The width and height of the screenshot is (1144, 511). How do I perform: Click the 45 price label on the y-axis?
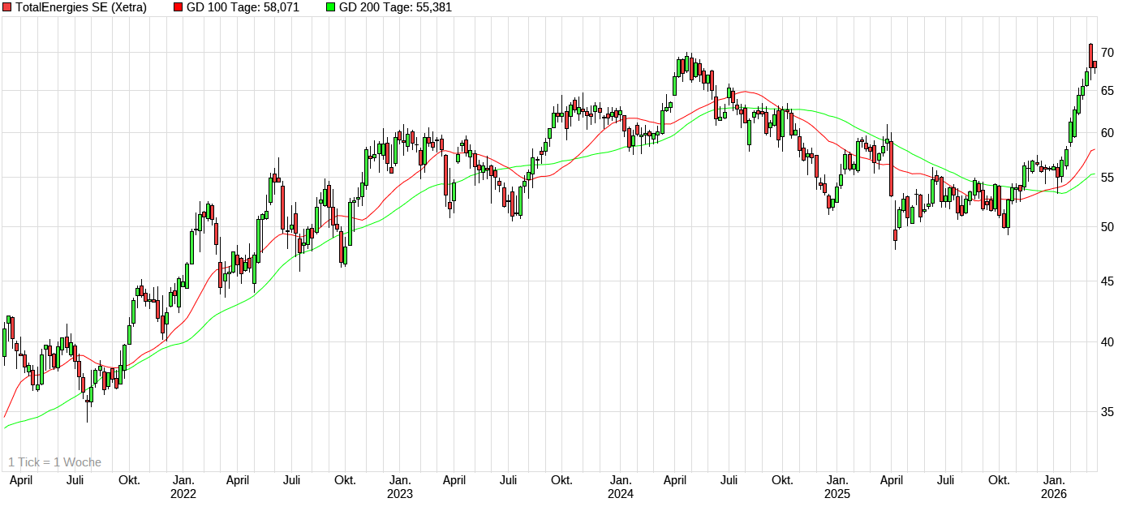click(x=1107, y=281)
